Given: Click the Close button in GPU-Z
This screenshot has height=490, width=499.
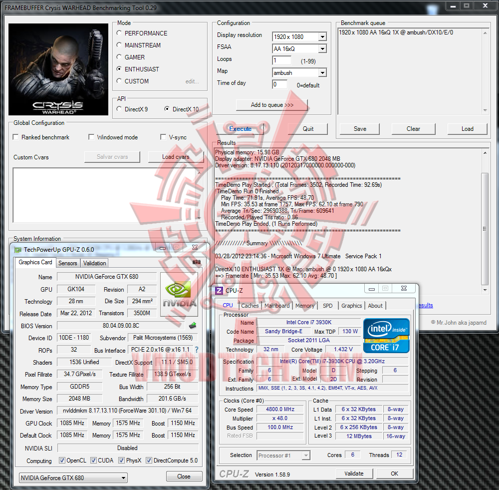Looking at the screenshot, I should coord(184,477).
